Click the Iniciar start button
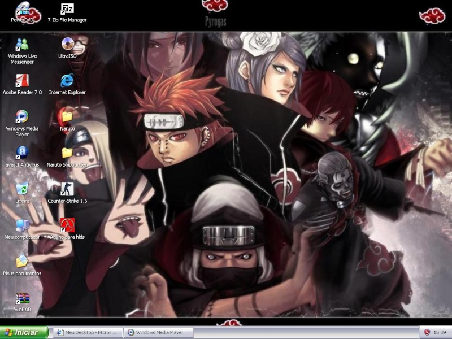 [x=24, y=332]
